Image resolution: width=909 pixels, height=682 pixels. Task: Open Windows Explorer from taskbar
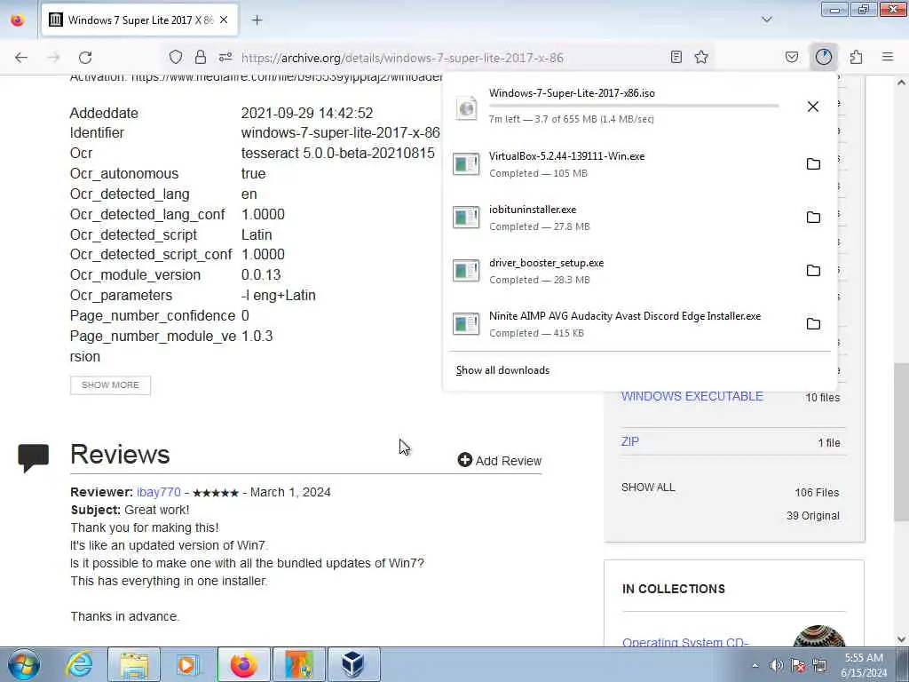coord(134,664)
